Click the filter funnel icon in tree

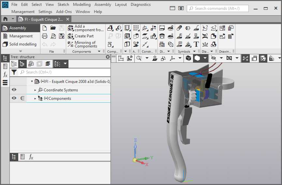tap(14, 72)
